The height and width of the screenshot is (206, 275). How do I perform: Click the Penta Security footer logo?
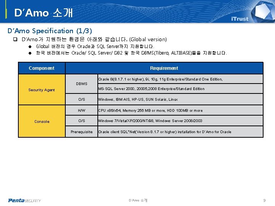tap(24, 200)
